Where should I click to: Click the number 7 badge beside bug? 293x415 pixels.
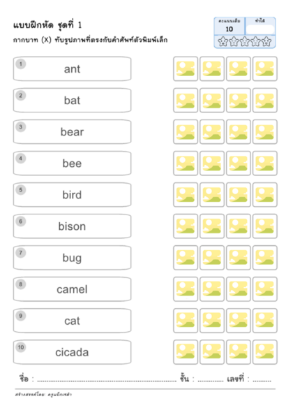[x=21, y=252]
